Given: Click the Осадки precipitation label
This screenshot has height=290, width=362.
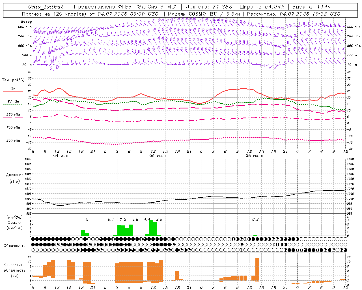Looking at the screenshot, I should [15, 223].
